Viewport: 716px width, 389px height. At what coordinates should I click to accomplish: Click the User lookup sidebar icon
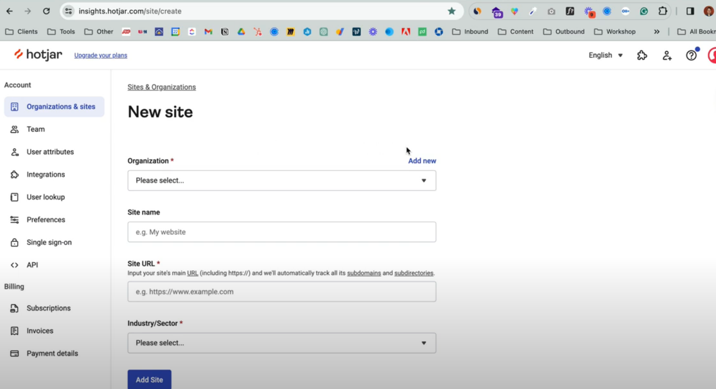(14, 197)
